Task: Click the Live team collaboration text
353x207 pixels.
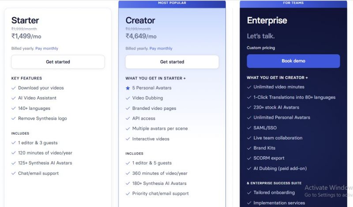Action: pyautogui.click(x=278, y=138)
